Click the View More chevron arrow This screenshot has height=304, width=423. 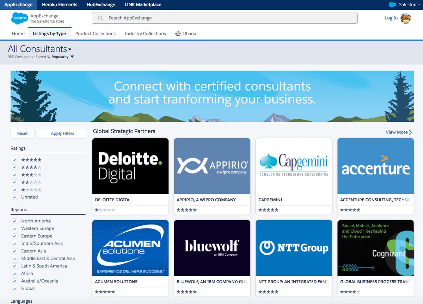pos(411,132)
